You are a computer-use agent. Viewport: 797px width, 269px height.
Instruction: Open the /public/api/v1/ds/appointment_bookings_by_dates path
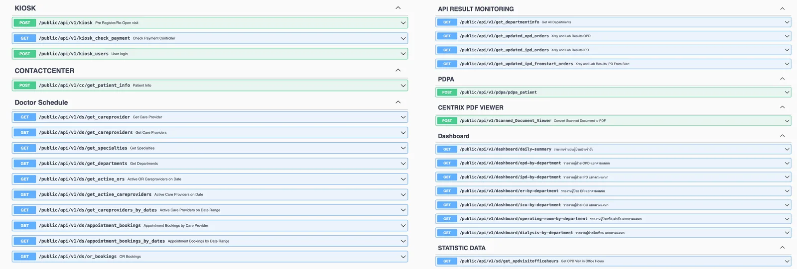[102, 241]
